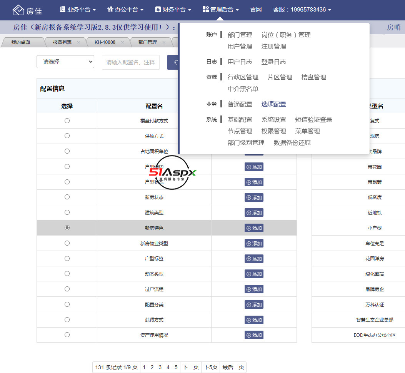Expand the 业务平台 menu
The image size is (405, 373).
point(78,10)
